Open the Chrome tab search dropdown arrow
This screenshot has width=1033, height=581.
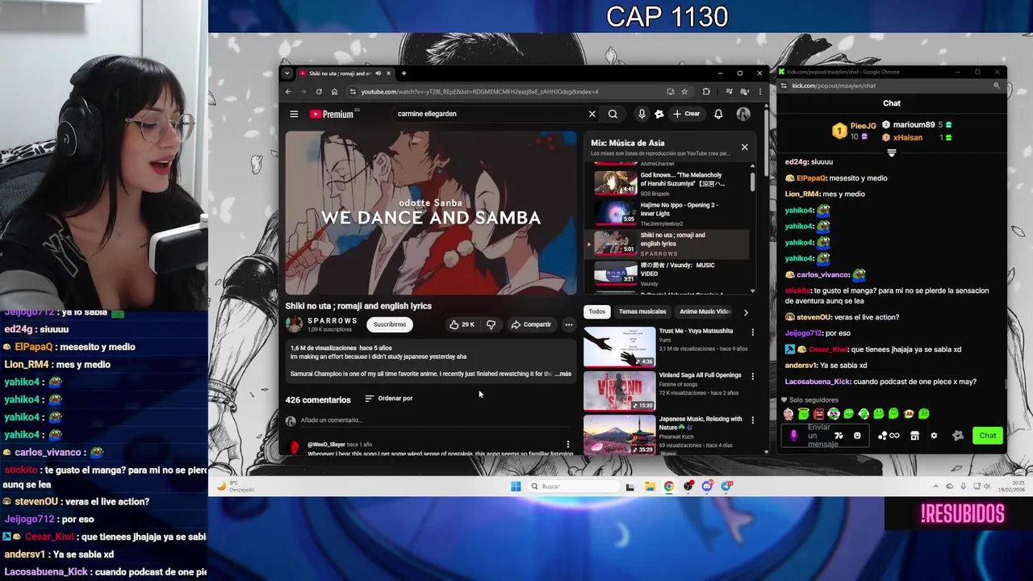[286, 73]
